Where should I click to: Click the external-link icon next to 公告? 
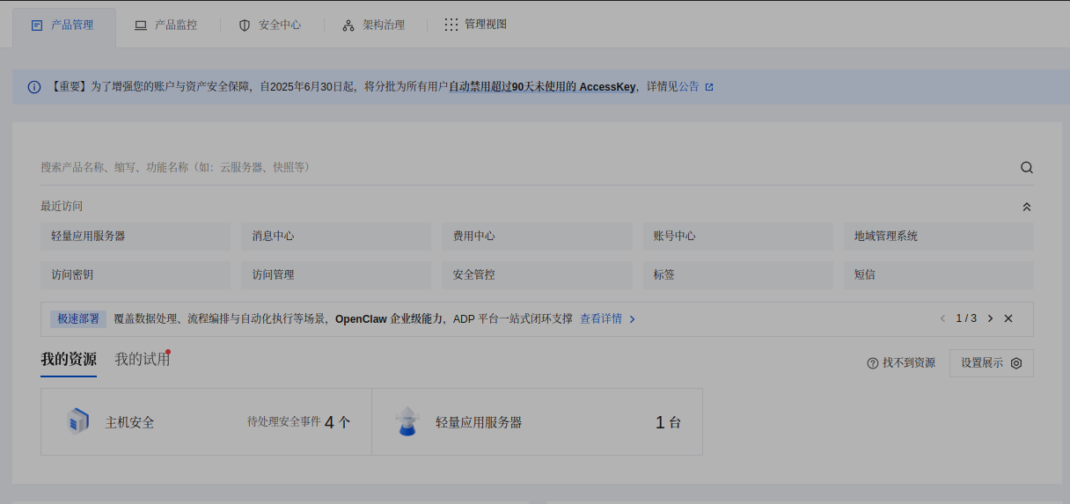tap(709, 87)
